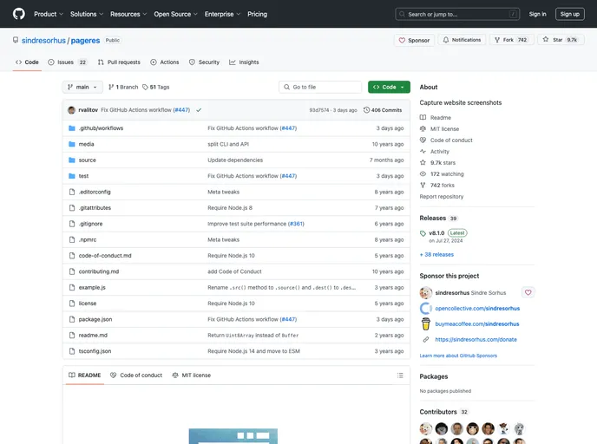Switch to the Issues tab
This screenshot has height=444, width=597.
tap(68, 62)
